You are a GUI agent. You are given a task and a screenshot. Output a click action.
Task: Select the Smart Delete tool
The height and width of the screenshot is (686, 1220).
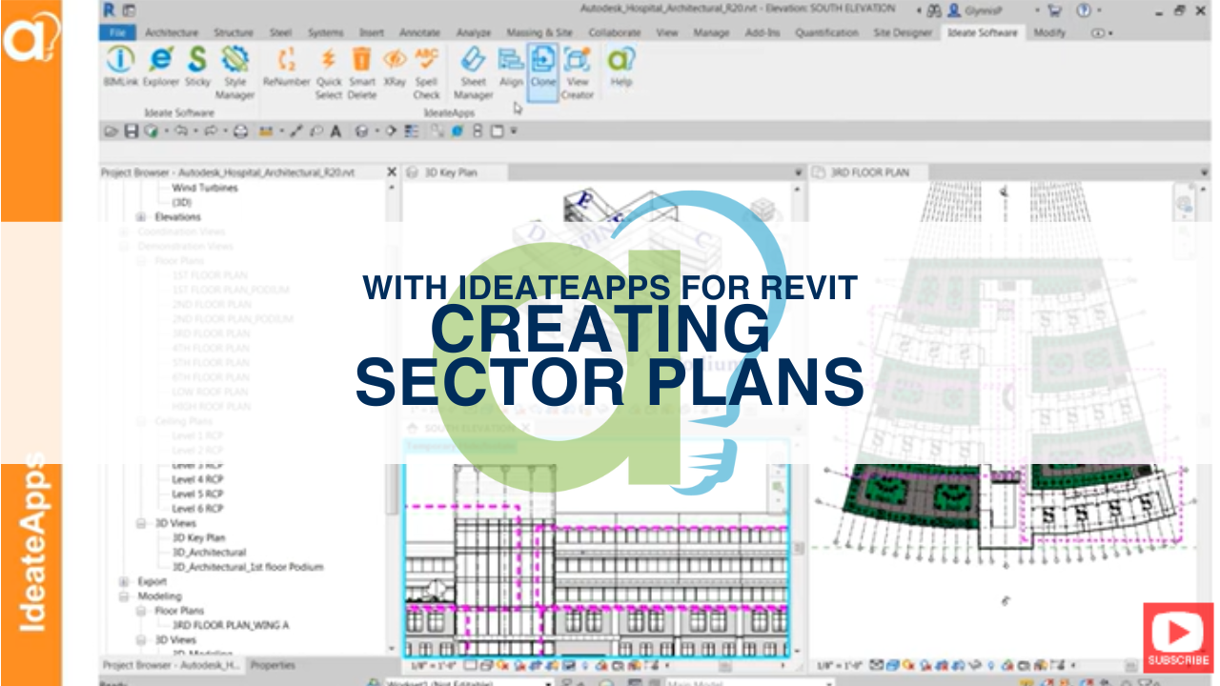[x=362, y=71]
